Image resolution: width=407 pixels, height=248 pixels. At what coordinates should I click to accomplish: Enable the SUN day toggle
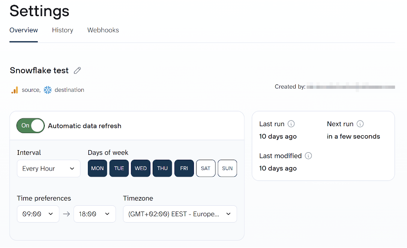coord(227,168)
